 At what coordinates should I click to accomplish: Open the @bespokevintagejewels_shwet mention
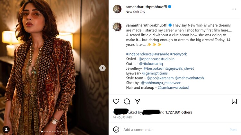(x=168, y=68)
